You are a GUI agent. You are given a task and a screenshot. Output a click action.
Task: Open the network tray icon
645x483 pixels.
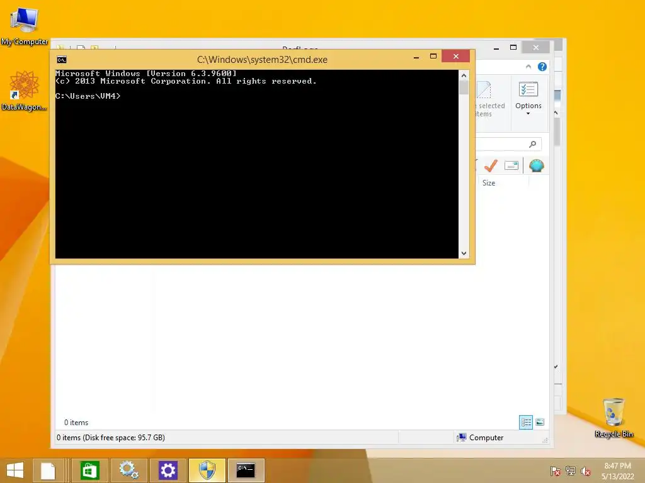coord(571,471)
